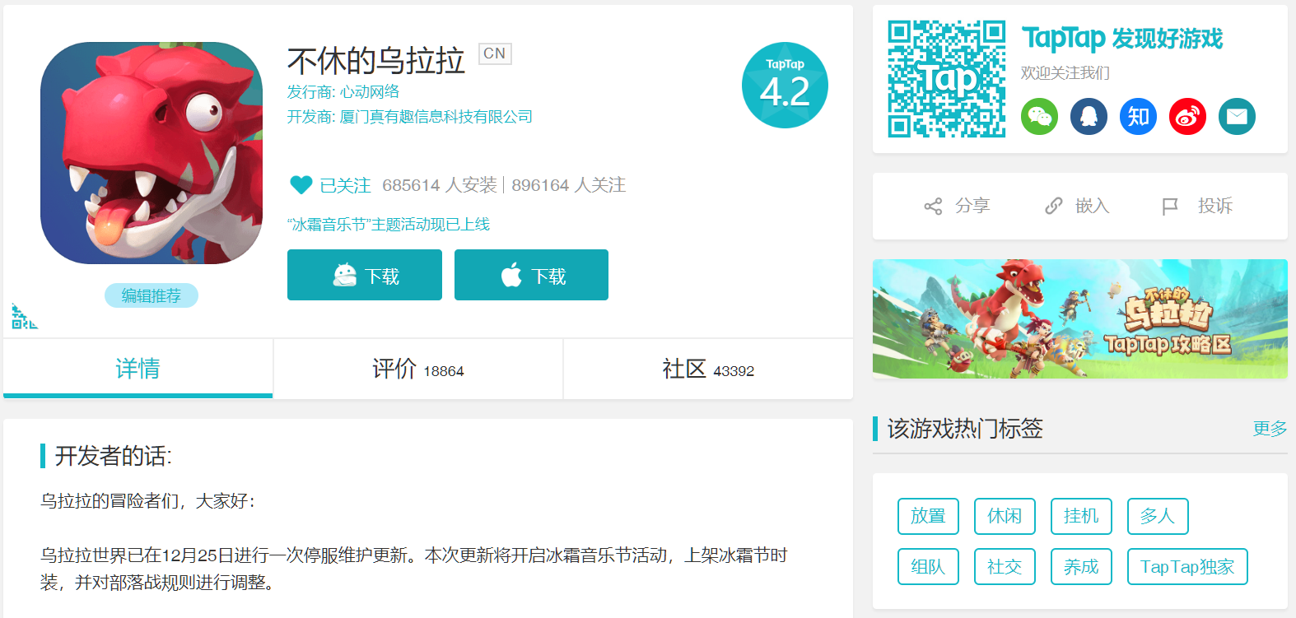Select the 组队 tag
The height and width of the screenshot is (618, 1296).
[x=928, y=566]
